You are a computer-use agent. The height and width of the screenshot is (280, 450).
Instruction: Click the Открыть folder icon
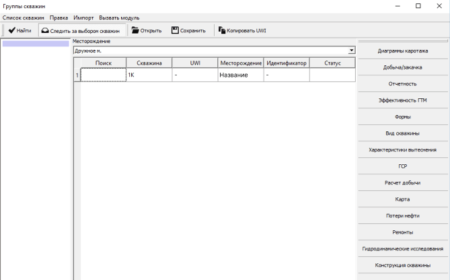click(x=135, y=30)
